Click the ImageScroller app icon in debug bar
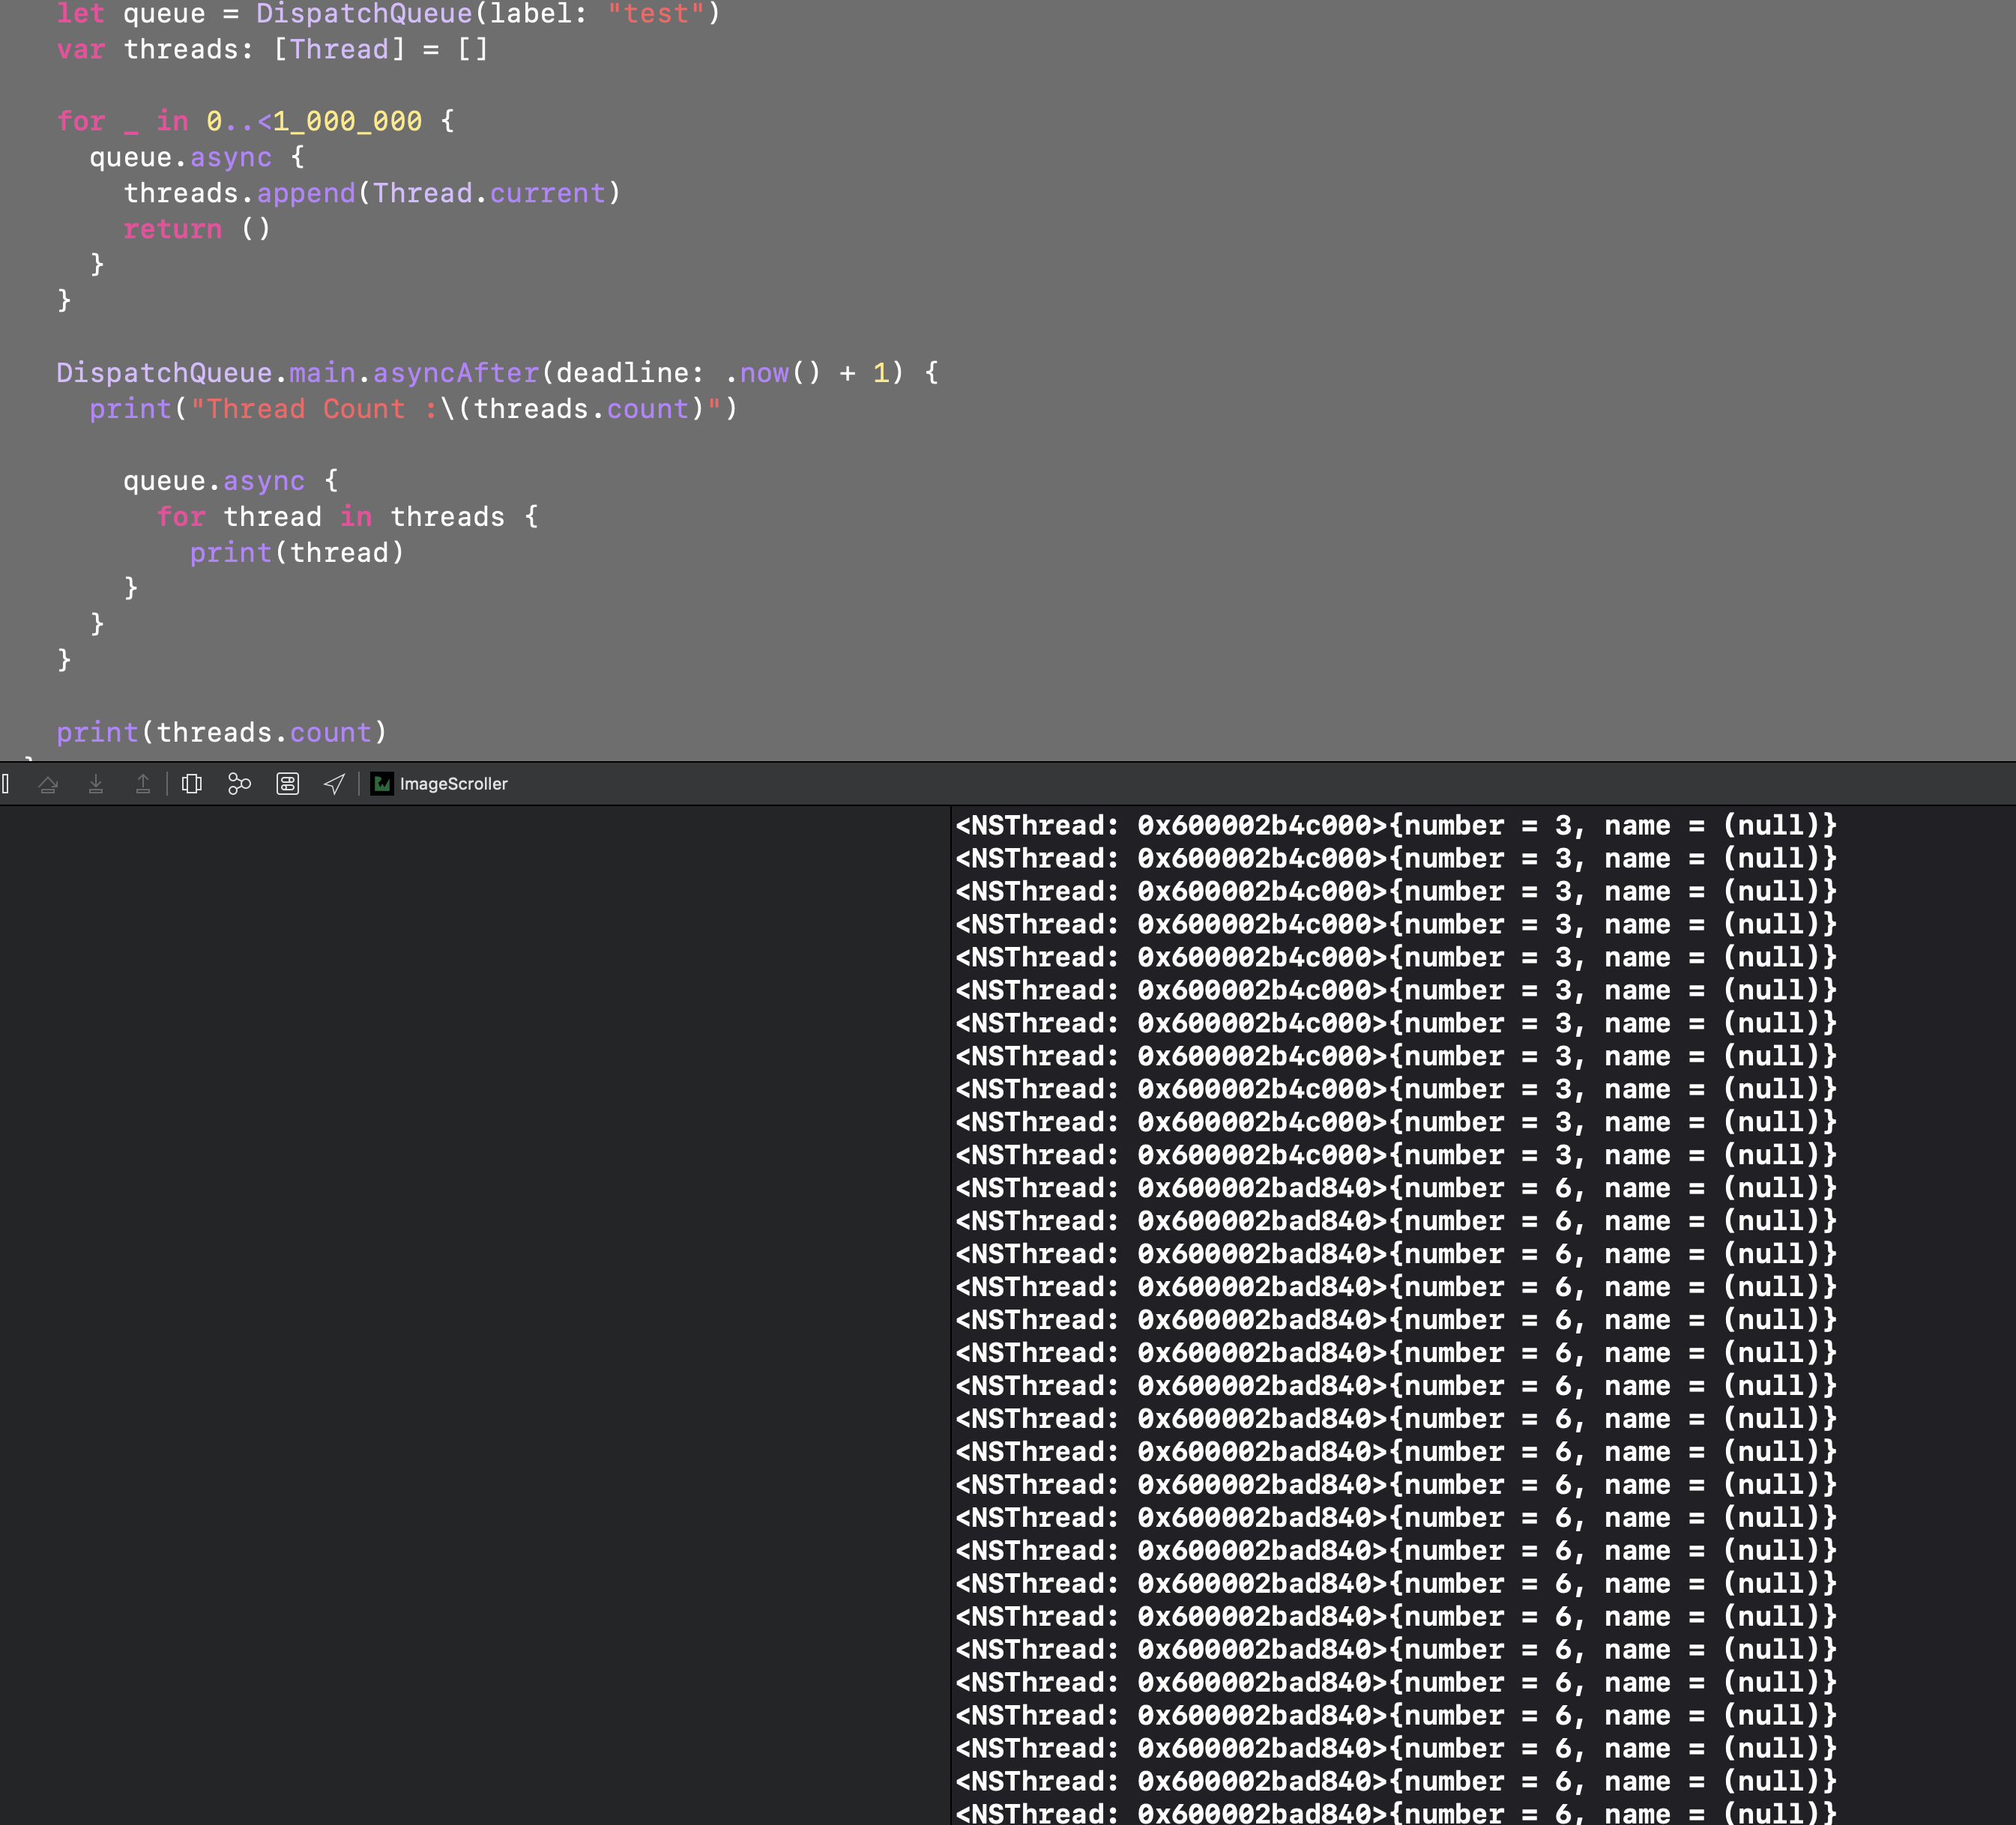The width and height of the screenshot is (2016, 1825). (x=382, y=784)
